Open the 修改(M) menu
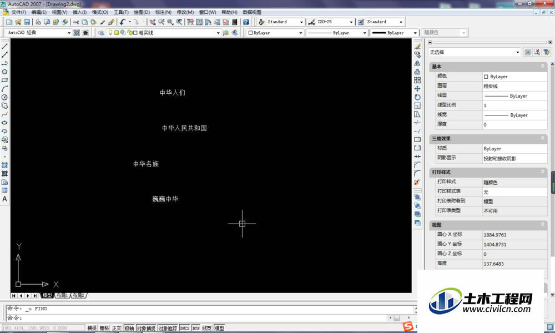 coord(185,12)
